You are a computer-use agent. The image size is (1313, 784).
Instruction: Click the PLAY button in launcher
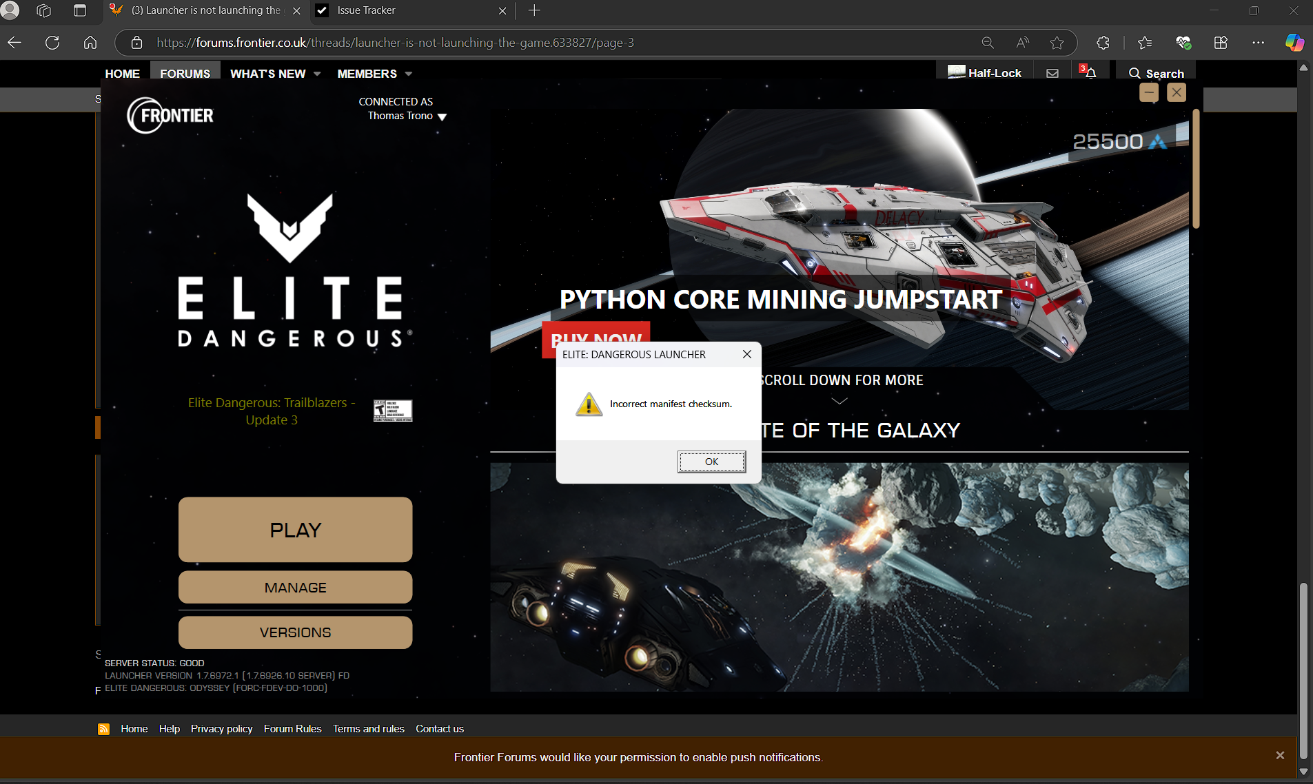pos(295,530)
